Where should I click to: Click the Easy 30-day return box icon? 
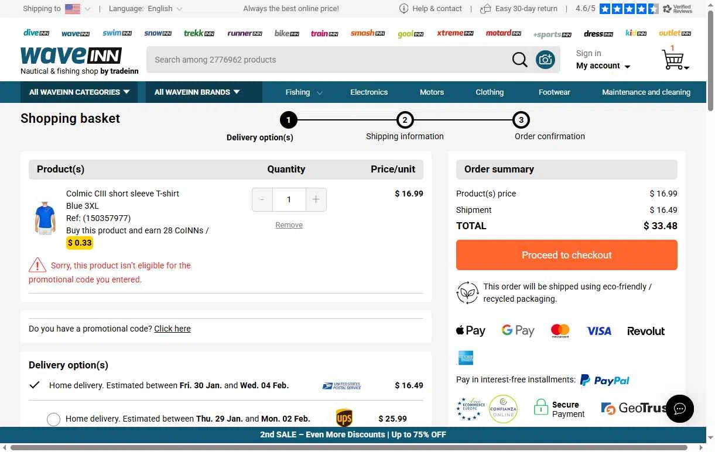485,8
